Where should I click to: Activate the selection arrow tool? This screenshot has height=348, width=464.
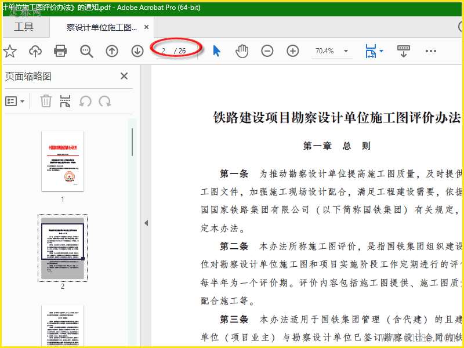[216, 51]
